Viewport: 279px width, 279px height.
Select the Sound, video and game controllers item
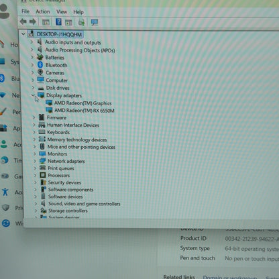85,204
